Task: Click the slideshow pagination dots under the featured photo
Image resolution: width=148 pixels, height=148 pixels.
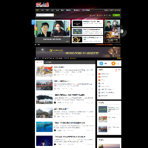Action: [x=67, y=42]
